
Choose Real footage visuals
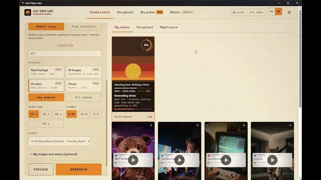[x=46, y=72]
